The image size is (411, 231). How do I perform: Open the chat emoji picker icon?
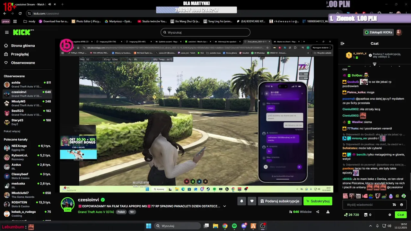tap(402, 205)
